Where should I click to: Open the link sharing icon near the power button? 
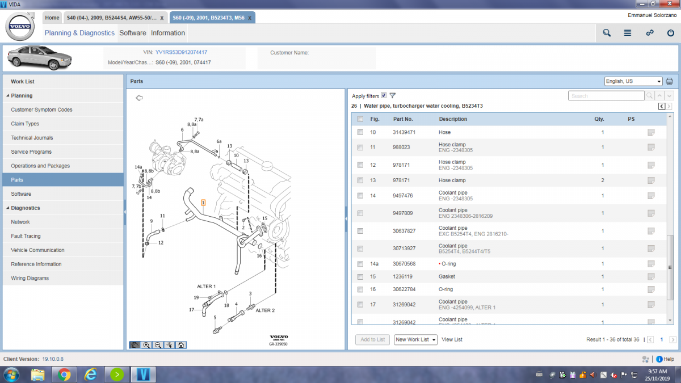point(649,33)
